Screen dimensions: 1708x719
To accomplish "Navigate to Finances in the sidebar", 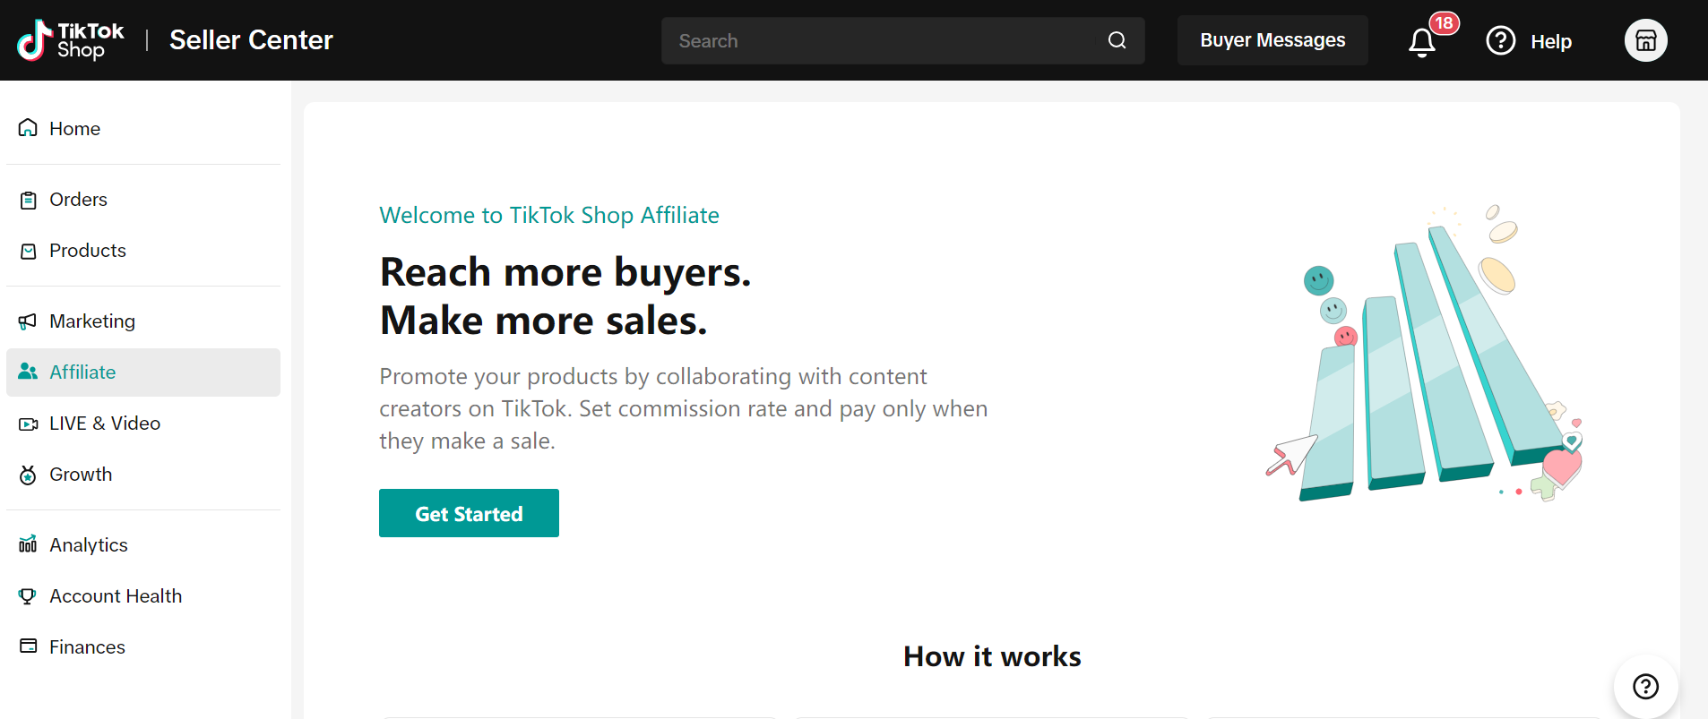I will coord(87,647).
